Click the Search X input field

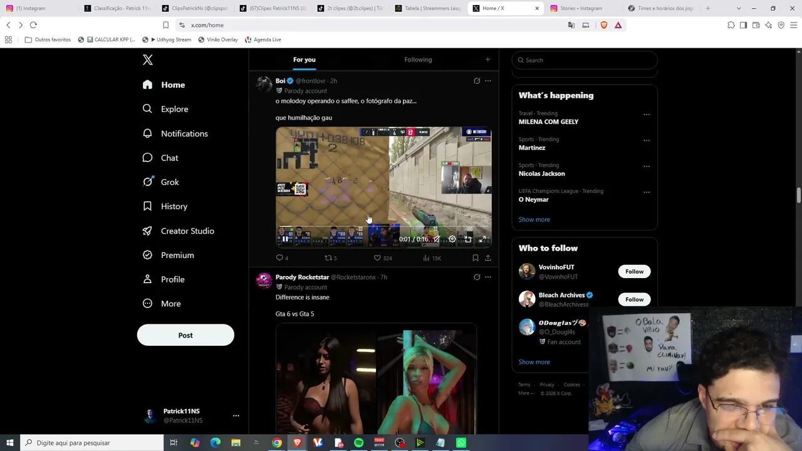click(x=585, y=60)
